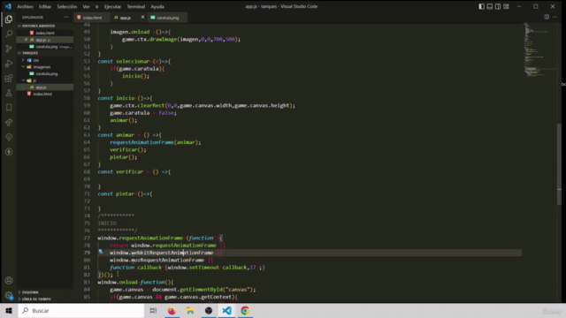Open OBS Studio from the taskbar
The width and height of the screenshot is (566, 318).
209,310
